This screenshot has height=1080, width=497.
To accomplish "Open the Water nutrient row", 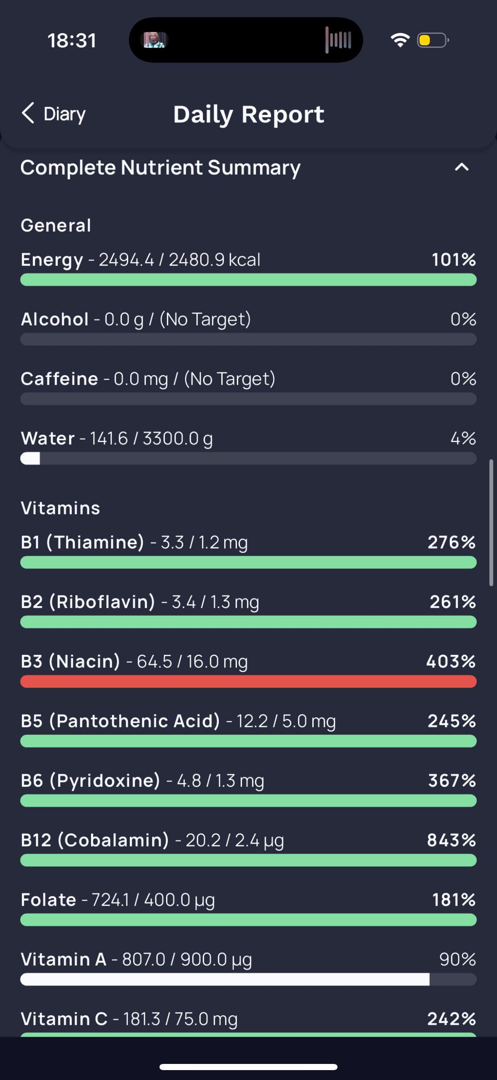I will coord(248,447).
